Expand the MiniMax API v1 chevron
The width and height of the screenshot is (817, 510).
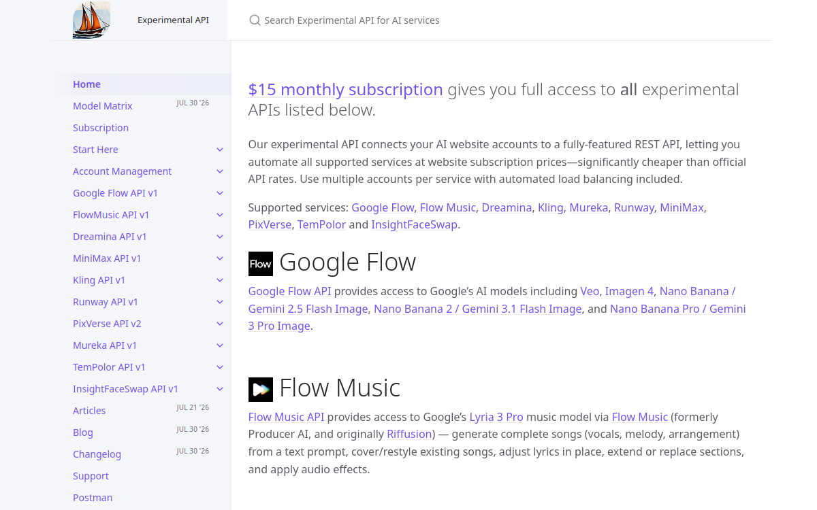point(220,258)
